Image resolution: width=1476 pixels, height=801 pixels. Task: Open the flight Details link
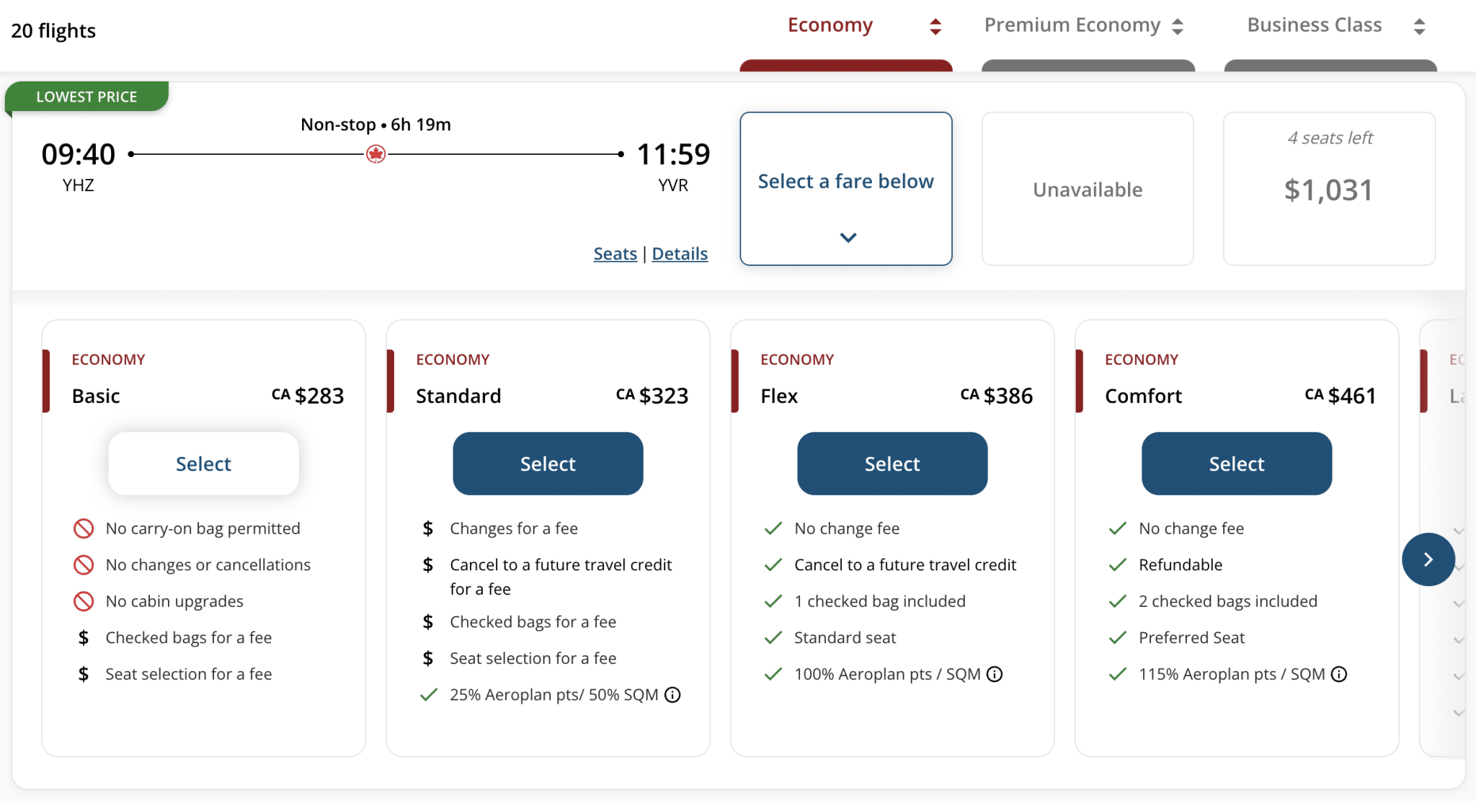click(x=680, y=254)
